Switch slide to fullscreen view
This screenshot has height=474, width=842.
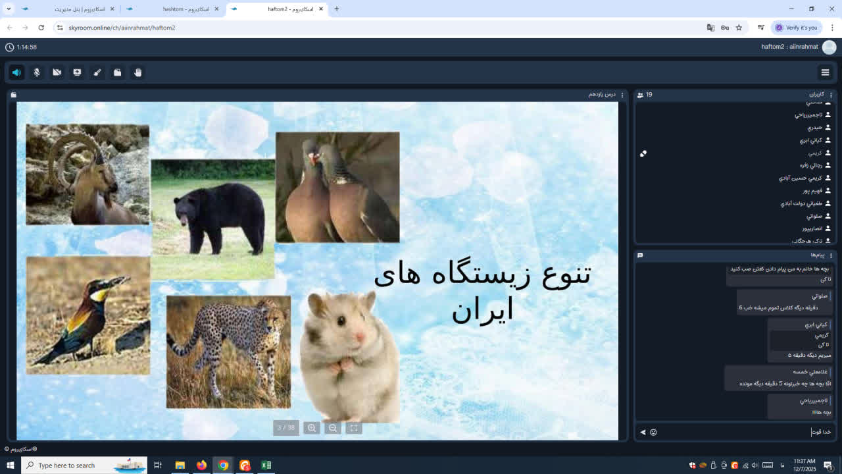click(x=353, y=428)
